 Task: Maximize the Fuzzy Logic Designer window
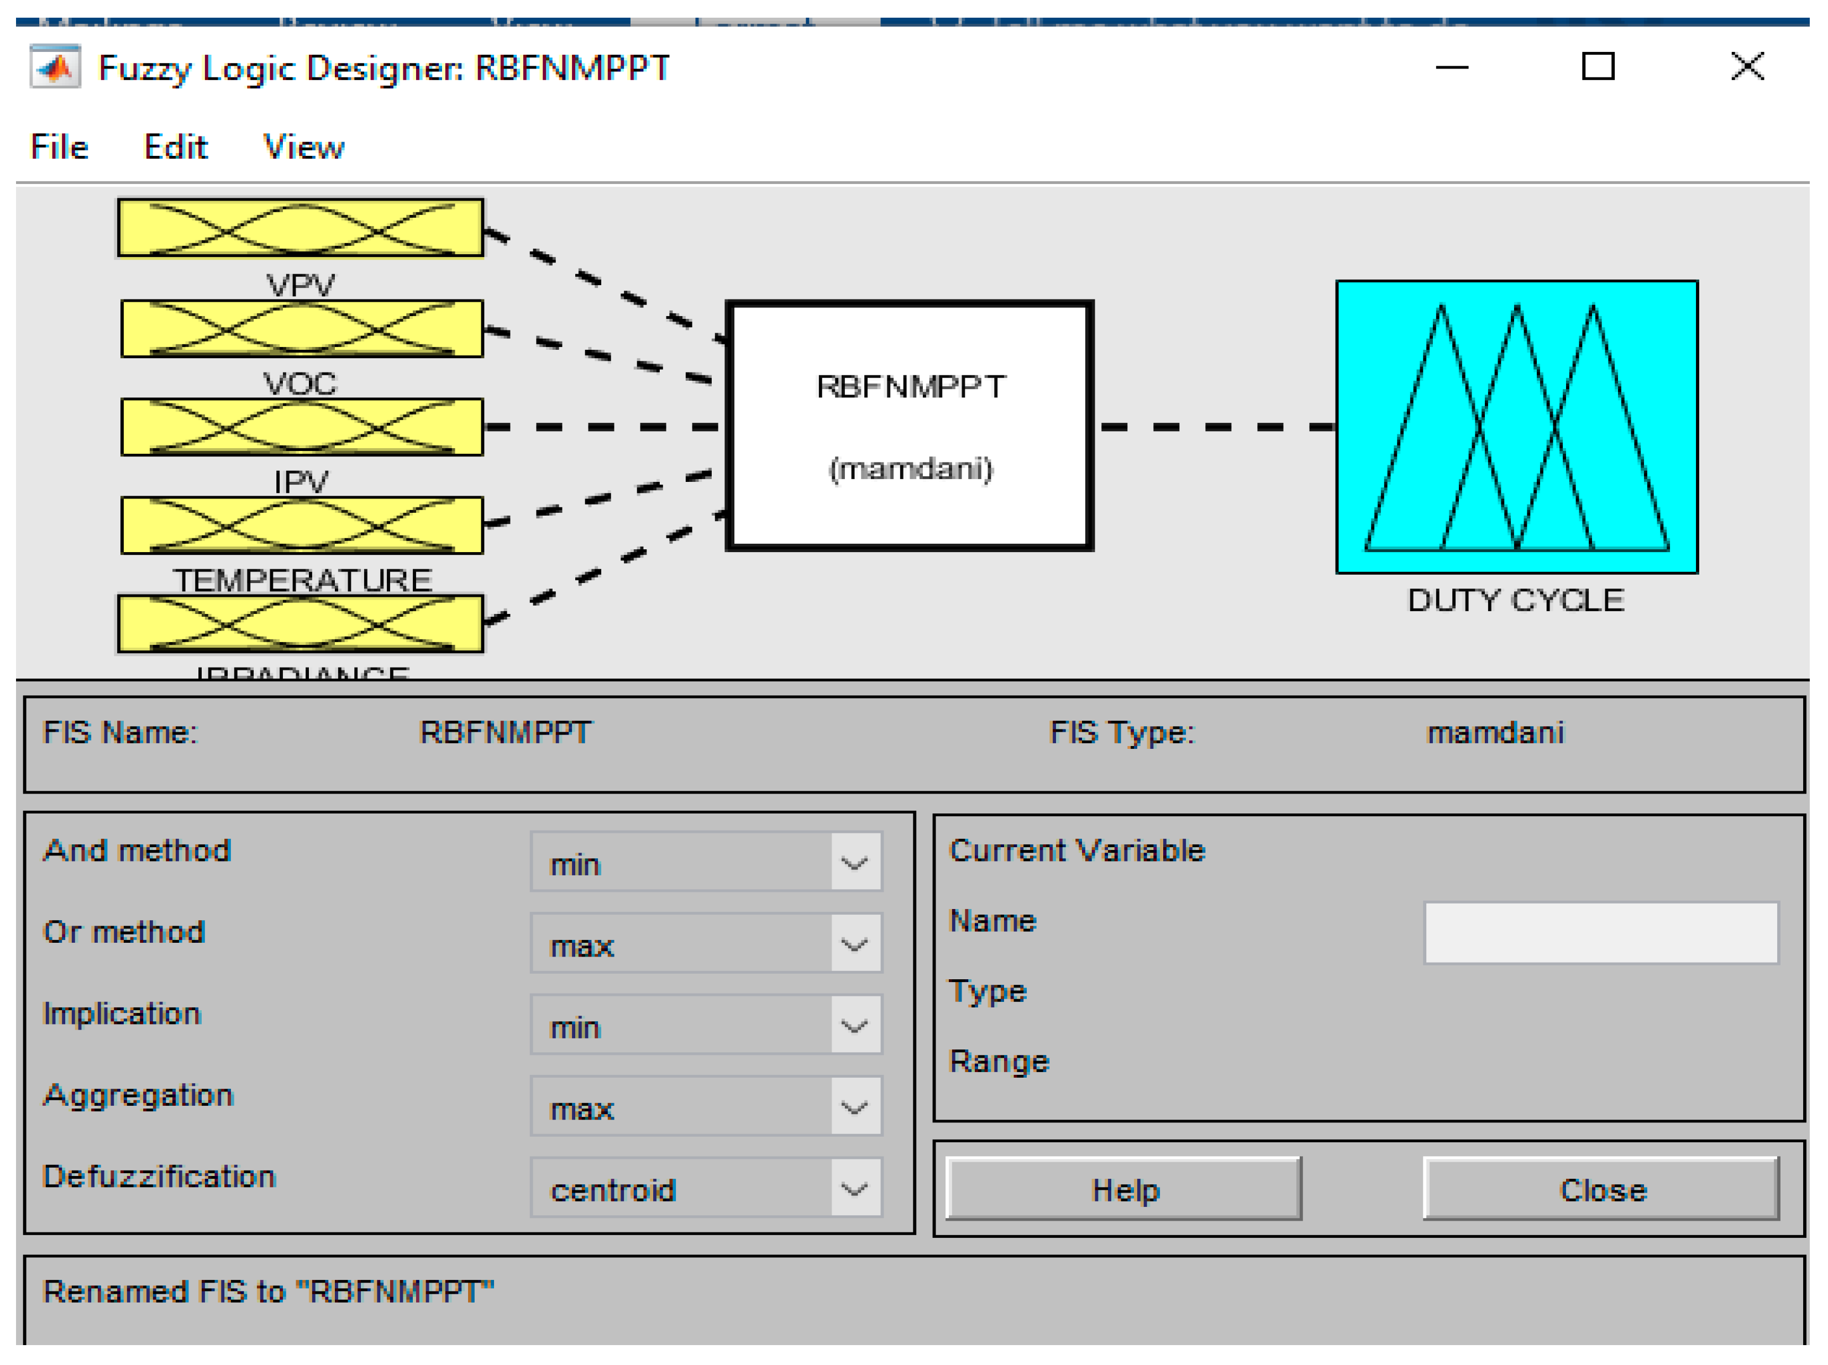pyautogui.click(x=1598, y=66)
